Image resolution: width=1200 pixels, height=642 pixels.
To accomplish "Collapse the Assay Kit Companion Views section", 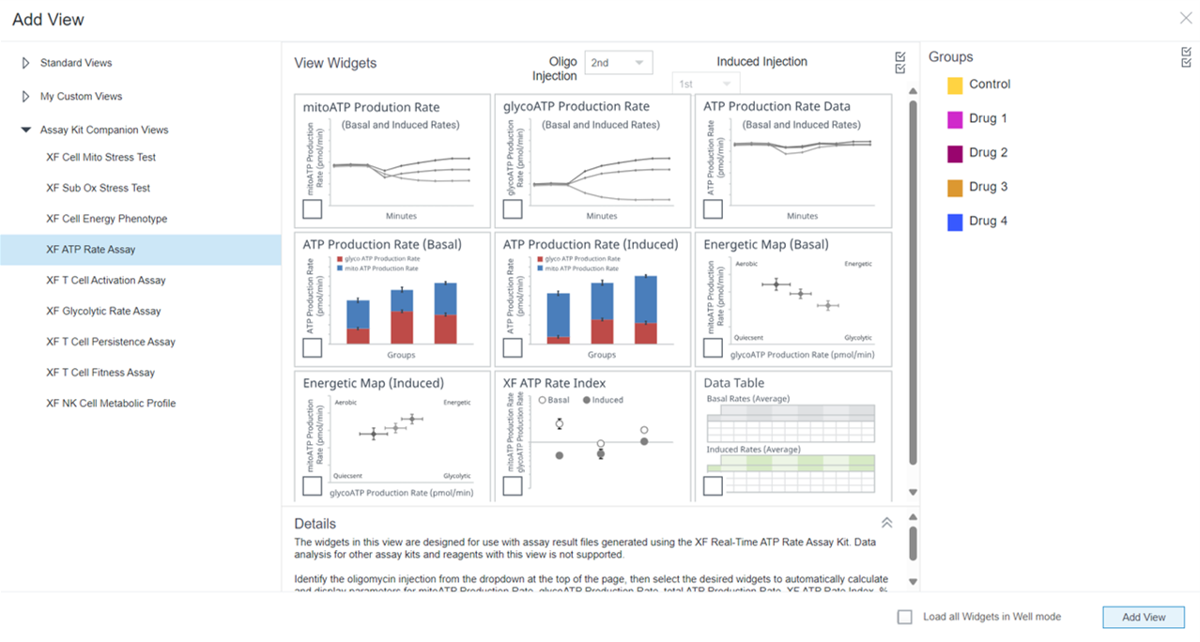I will tap(25, 130).
